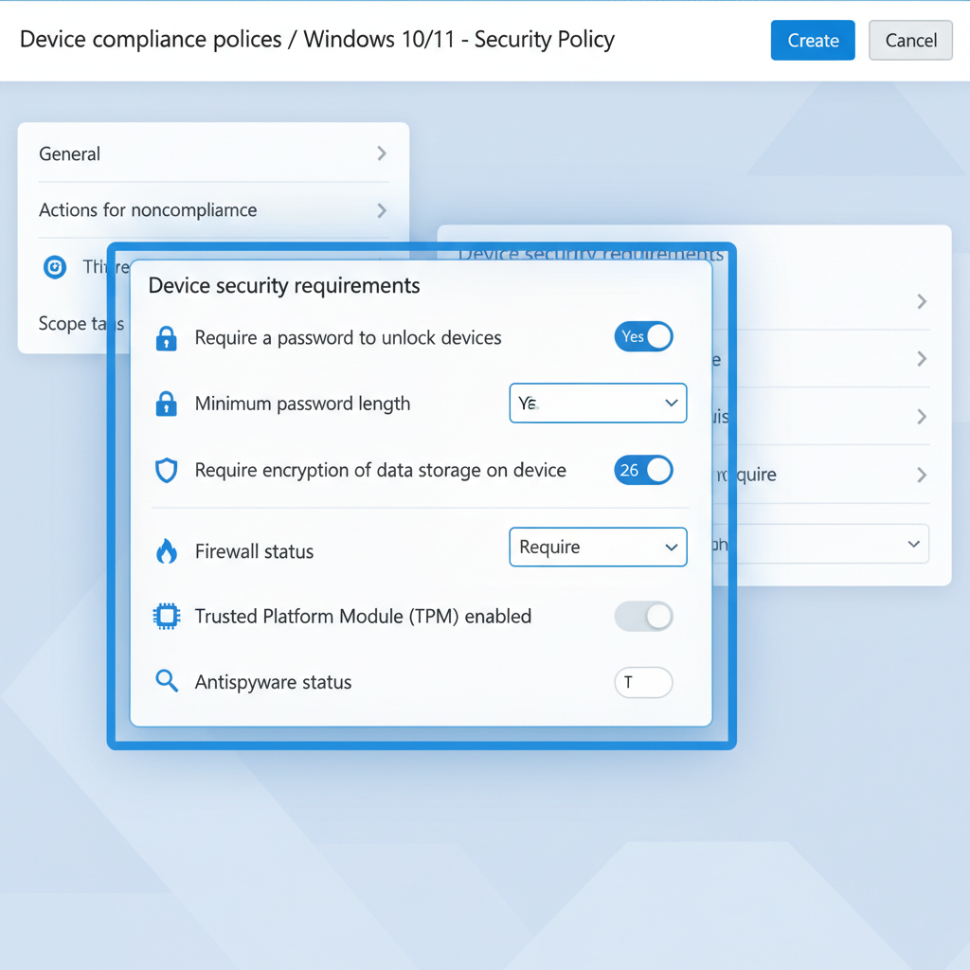Click shield icon beside Require encryption

tap(166, 471)
